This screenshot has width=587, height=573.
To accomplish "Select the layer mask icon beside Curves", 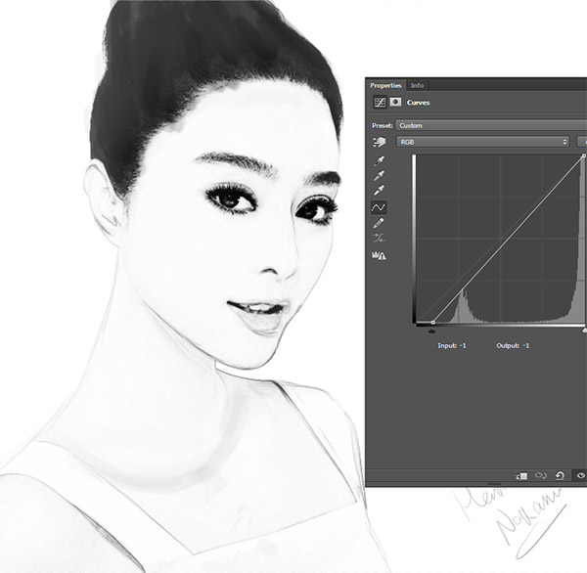I will (x=395, y=102).
